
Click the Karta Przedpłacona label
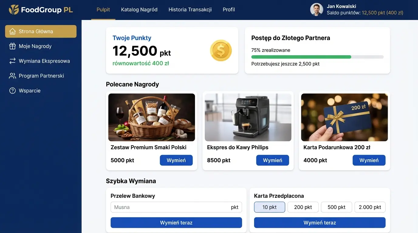(279, 196)
